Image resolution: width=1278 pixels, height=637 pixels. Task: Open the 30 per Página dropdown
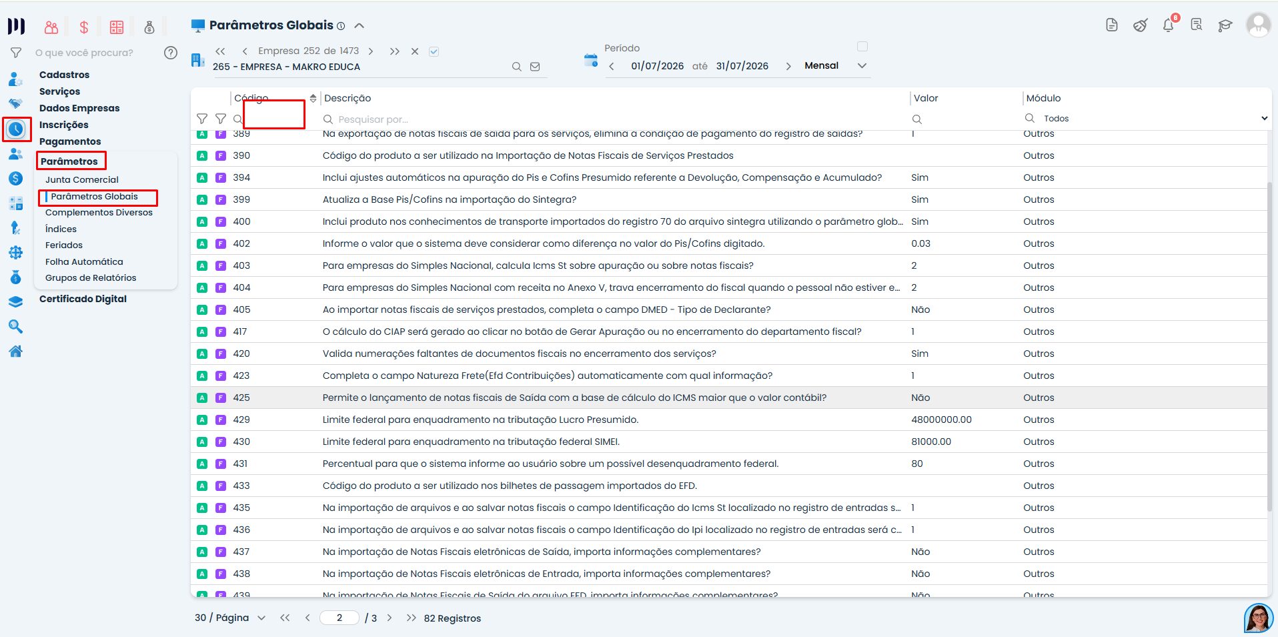[x=230, y=618]
